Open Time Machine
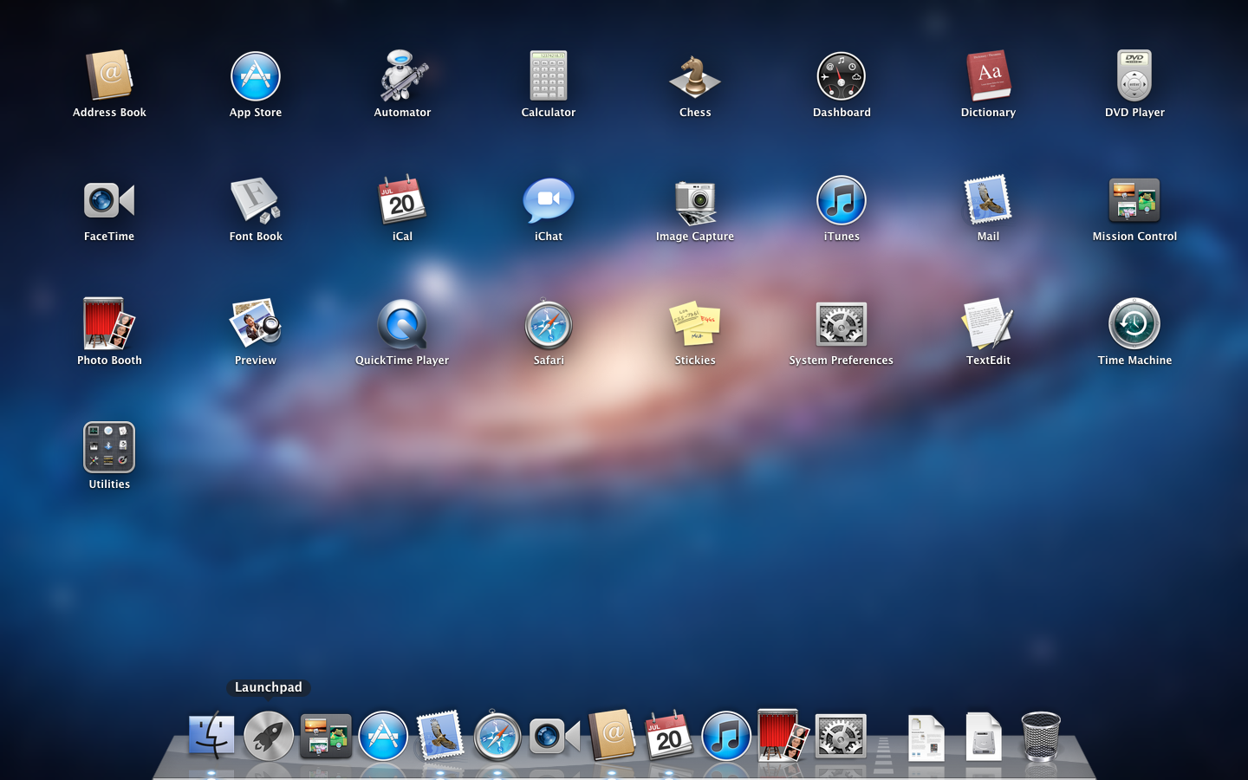The height and width of the screenshot is (780, 1248). coord(1134,324)
